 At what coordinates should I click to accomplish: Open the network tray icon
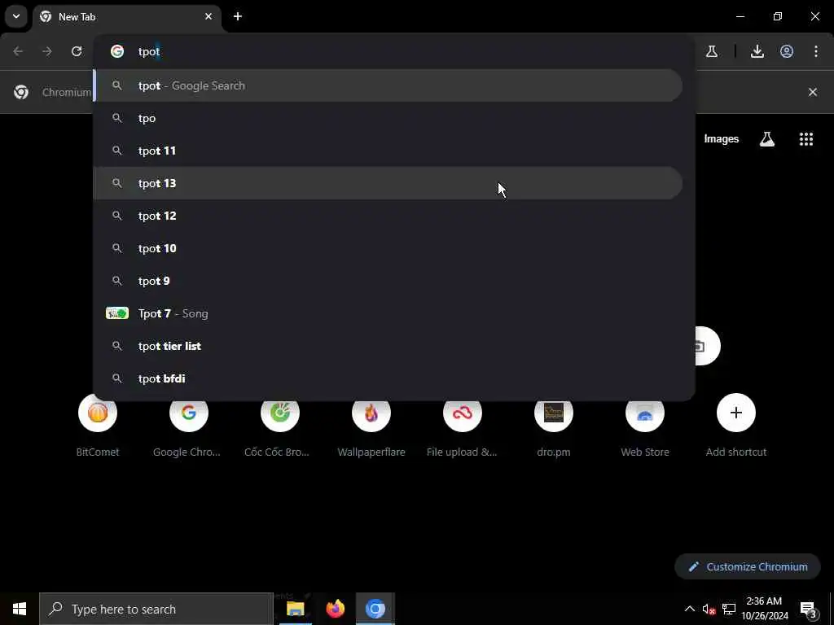pyautogui.click(x=729, y=610)
